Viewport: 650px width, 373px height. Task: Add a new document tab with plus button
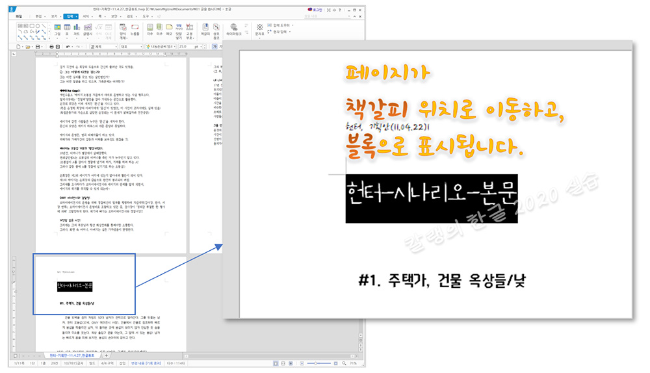pyautogui.click(x=106, y=355)
